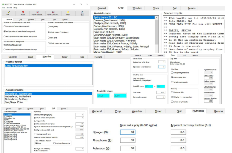
Task: Select Chickpea,(Van Heemst, 1988) crop
Action: (110, 23)
